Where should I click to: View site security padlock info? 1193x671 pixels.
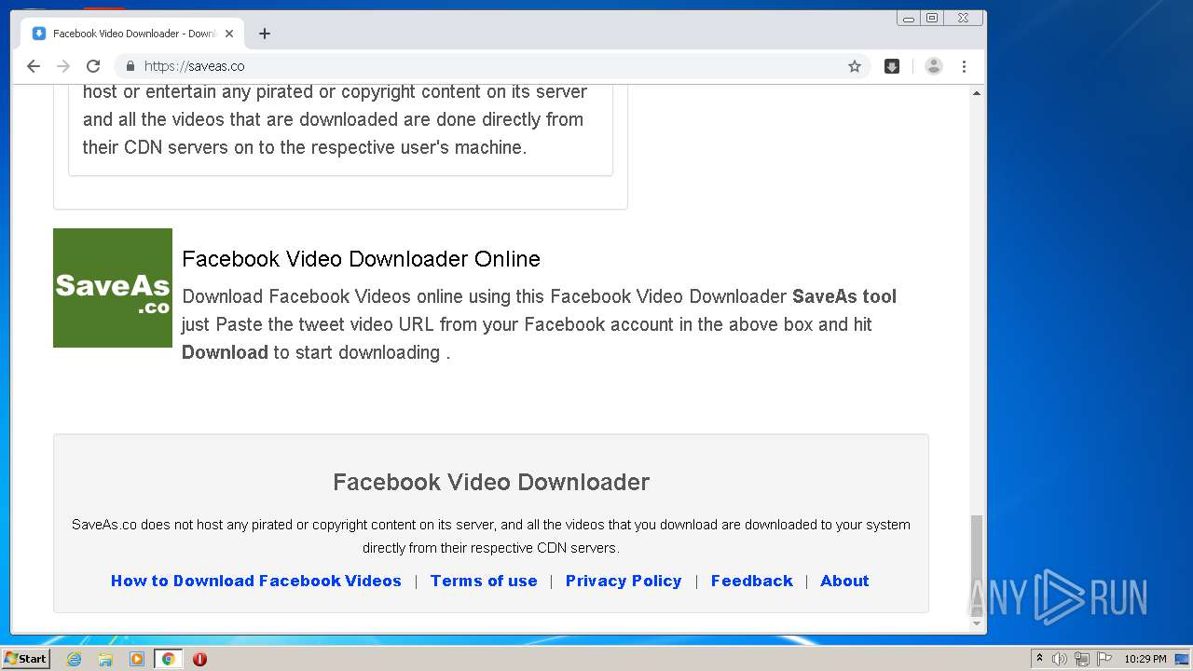[130, 66]
